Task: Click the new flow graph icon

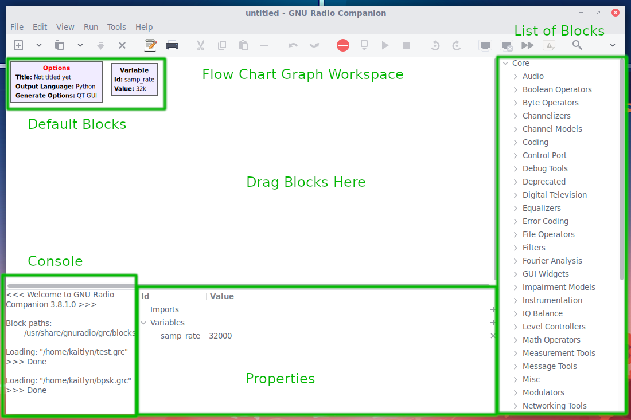Action: coord(18,45)
